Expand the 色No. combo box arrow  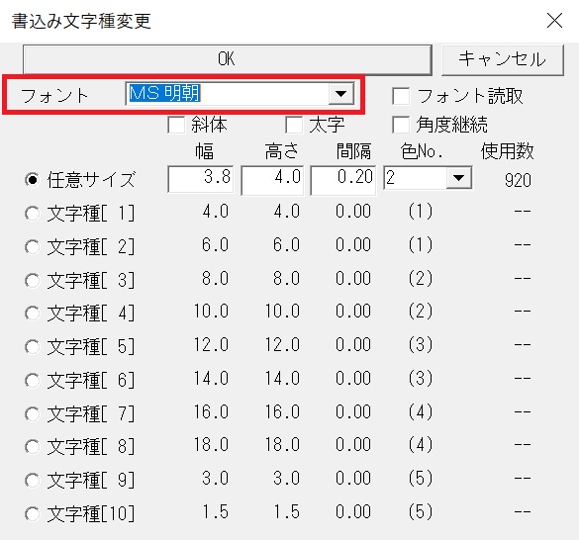pos(458,178)
